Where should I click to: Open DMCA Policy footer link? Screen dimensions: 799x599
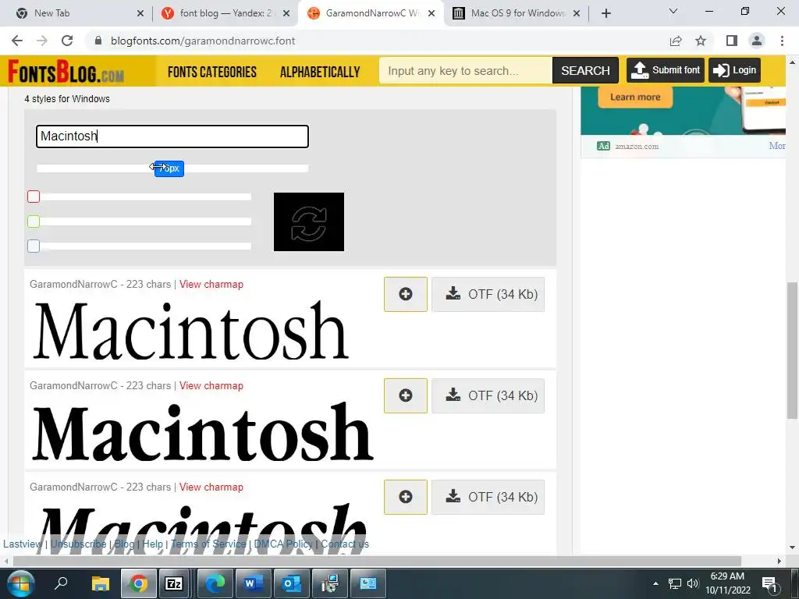coord(282,544)
